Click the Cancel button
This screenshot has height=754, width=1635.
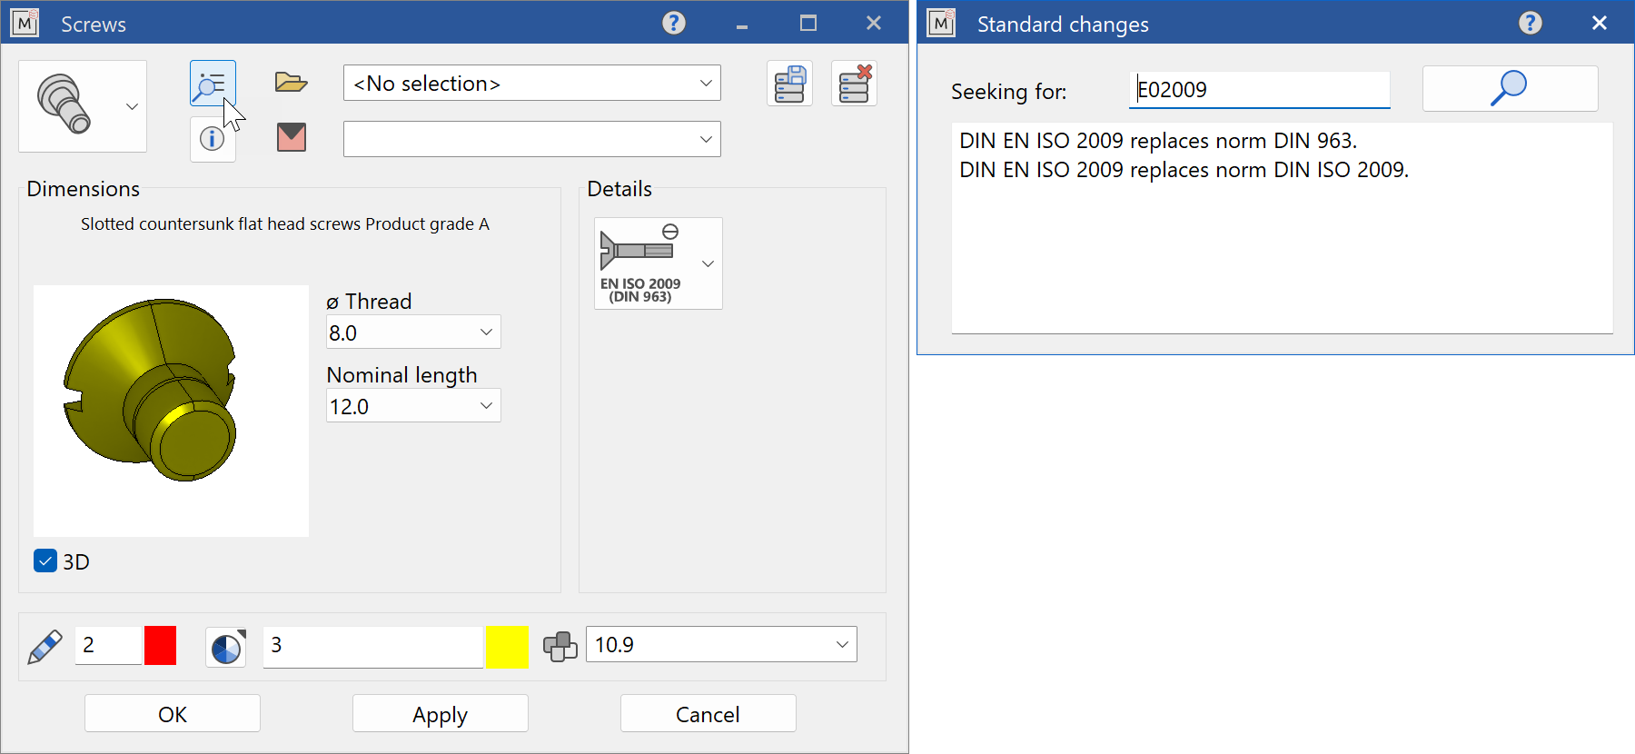[x=708, y=713]
